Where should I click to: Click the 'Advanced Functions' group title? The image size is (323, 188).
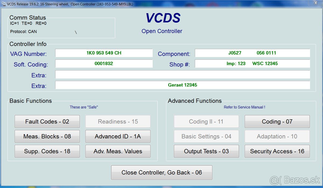[x=195, y=101]
